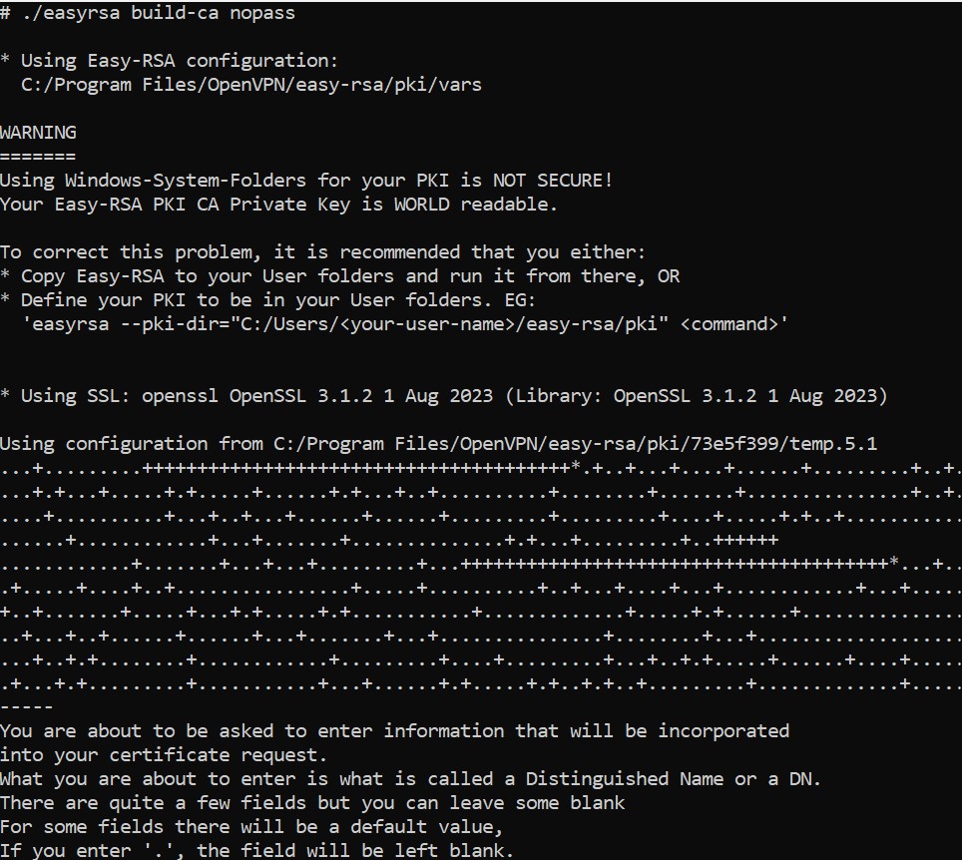
Task: Click the './easyrsa build-ca nopass' command line
Action: coord(148,13)
